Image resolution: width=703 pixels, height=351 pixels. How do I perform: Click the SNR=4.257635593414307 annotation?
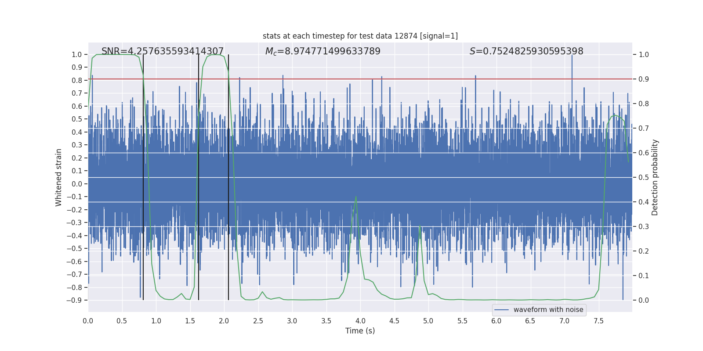[x=163, y=51]
